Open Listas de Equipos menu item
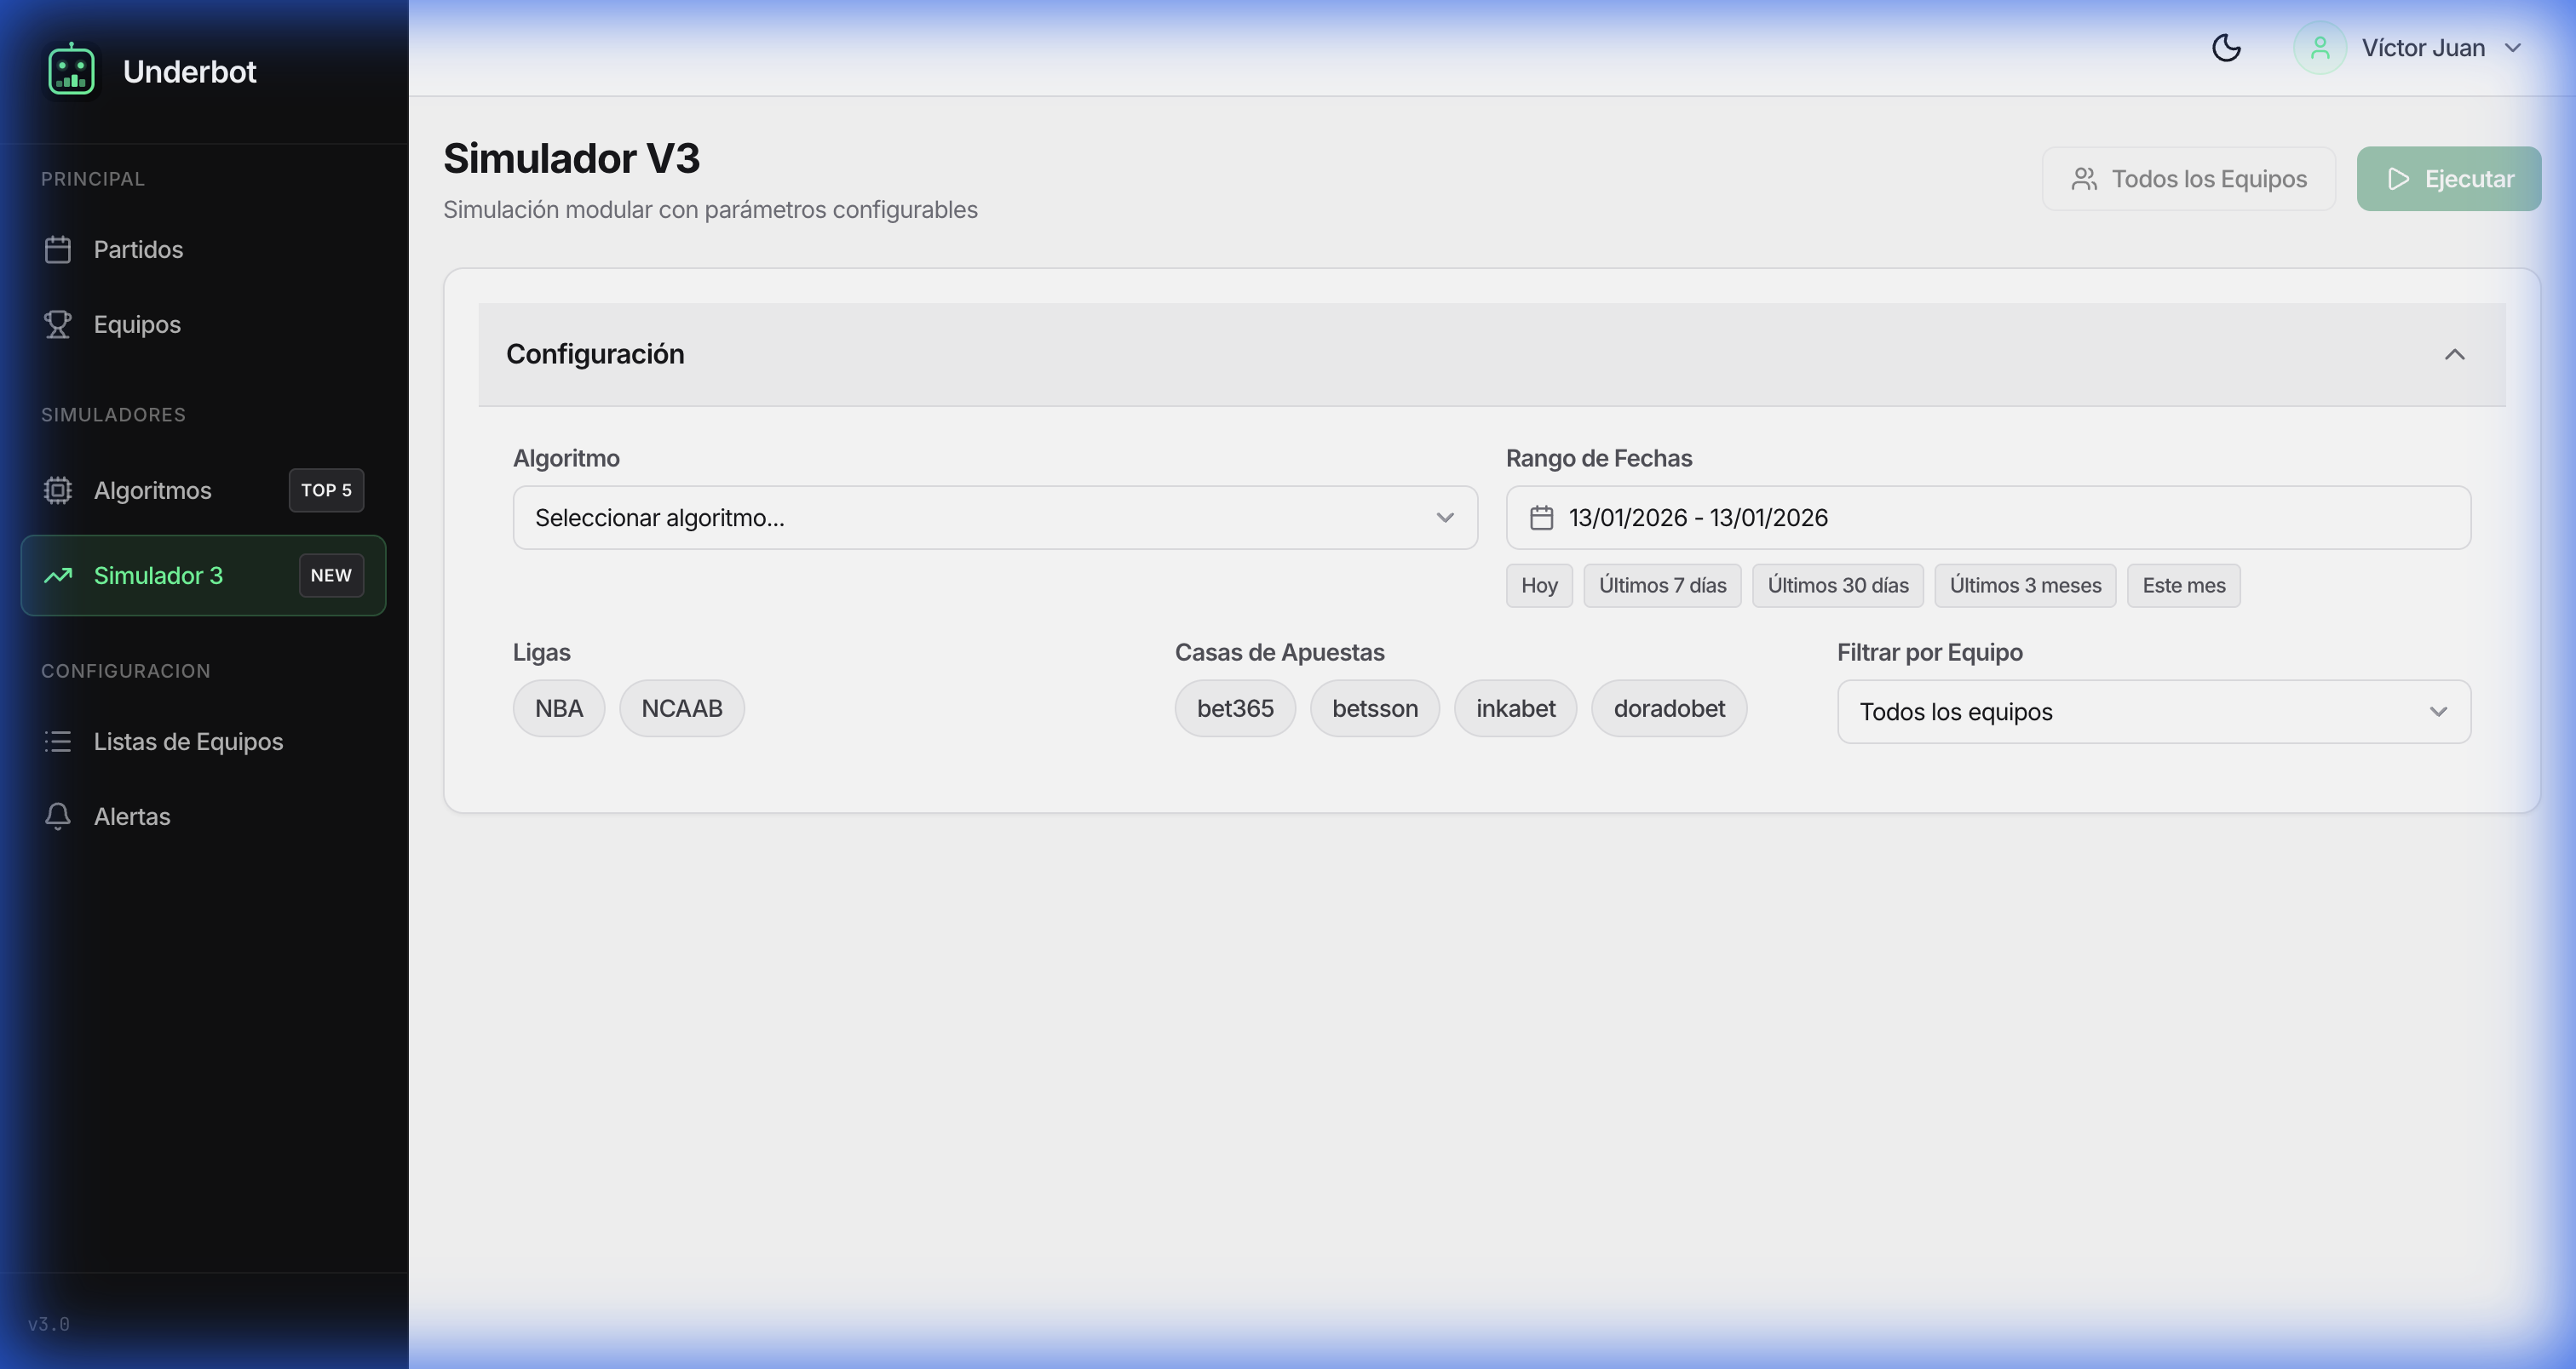This screenshot has height=1369, width=2576. pyautogui.click(x=188, y=742)
